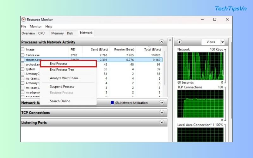The width and height of the screenshot is (253, 158).
Task: Click chrome.exe total value 9.169
Action: pyautogui.click(x=157, y=60)
